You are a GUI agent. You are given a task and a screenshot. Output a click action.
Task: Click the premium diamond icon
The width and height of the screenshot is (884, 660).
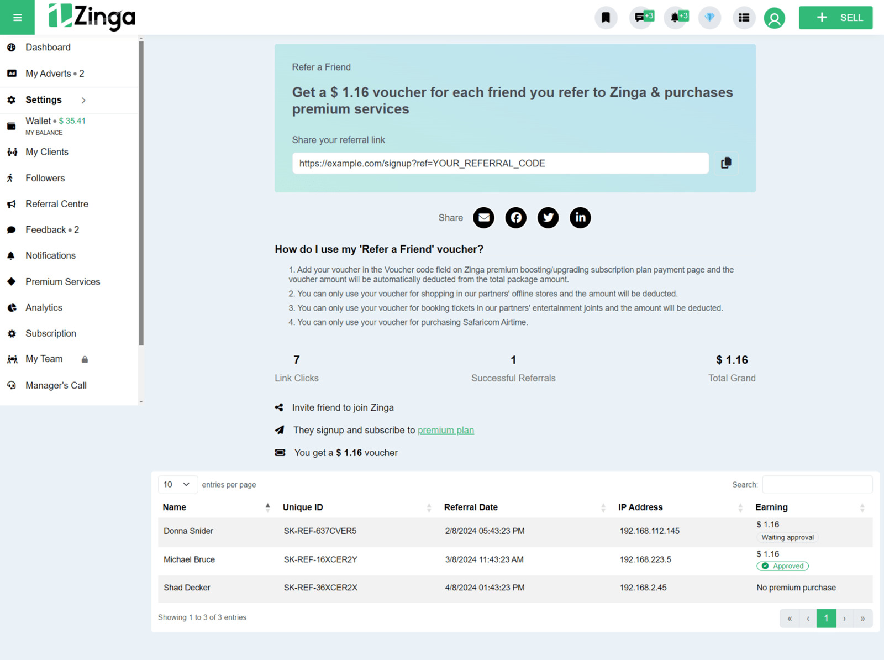709,17
